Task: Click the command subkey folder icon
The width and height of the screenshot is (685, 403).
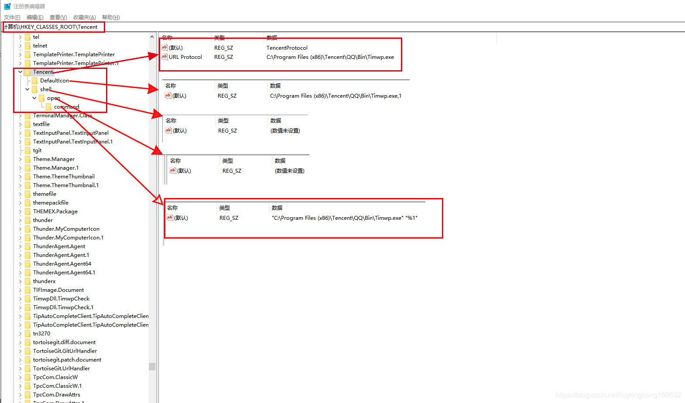Action: [49, 107]
